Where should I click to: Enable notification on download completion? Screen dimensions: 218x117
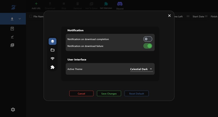pos(148,39)
